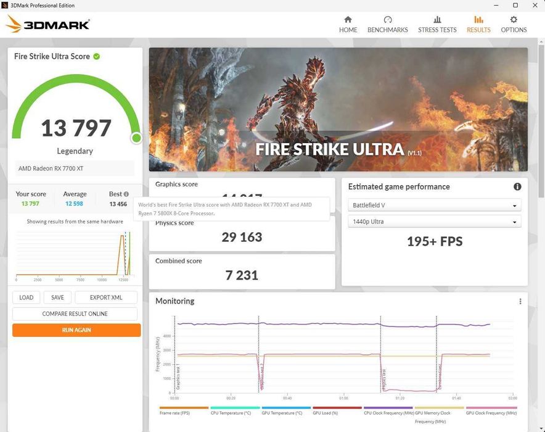
Task: Click the Your score value 13 797
Action: click(x=30, y=204)
